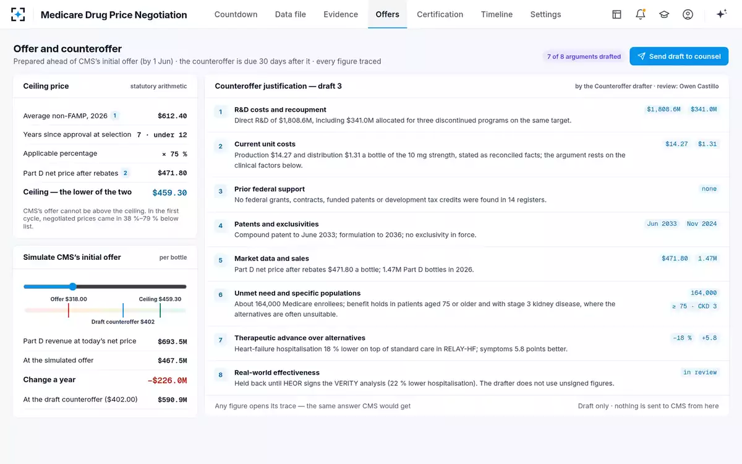
Task: Open the Data file tab
Action: click(291, 14)
